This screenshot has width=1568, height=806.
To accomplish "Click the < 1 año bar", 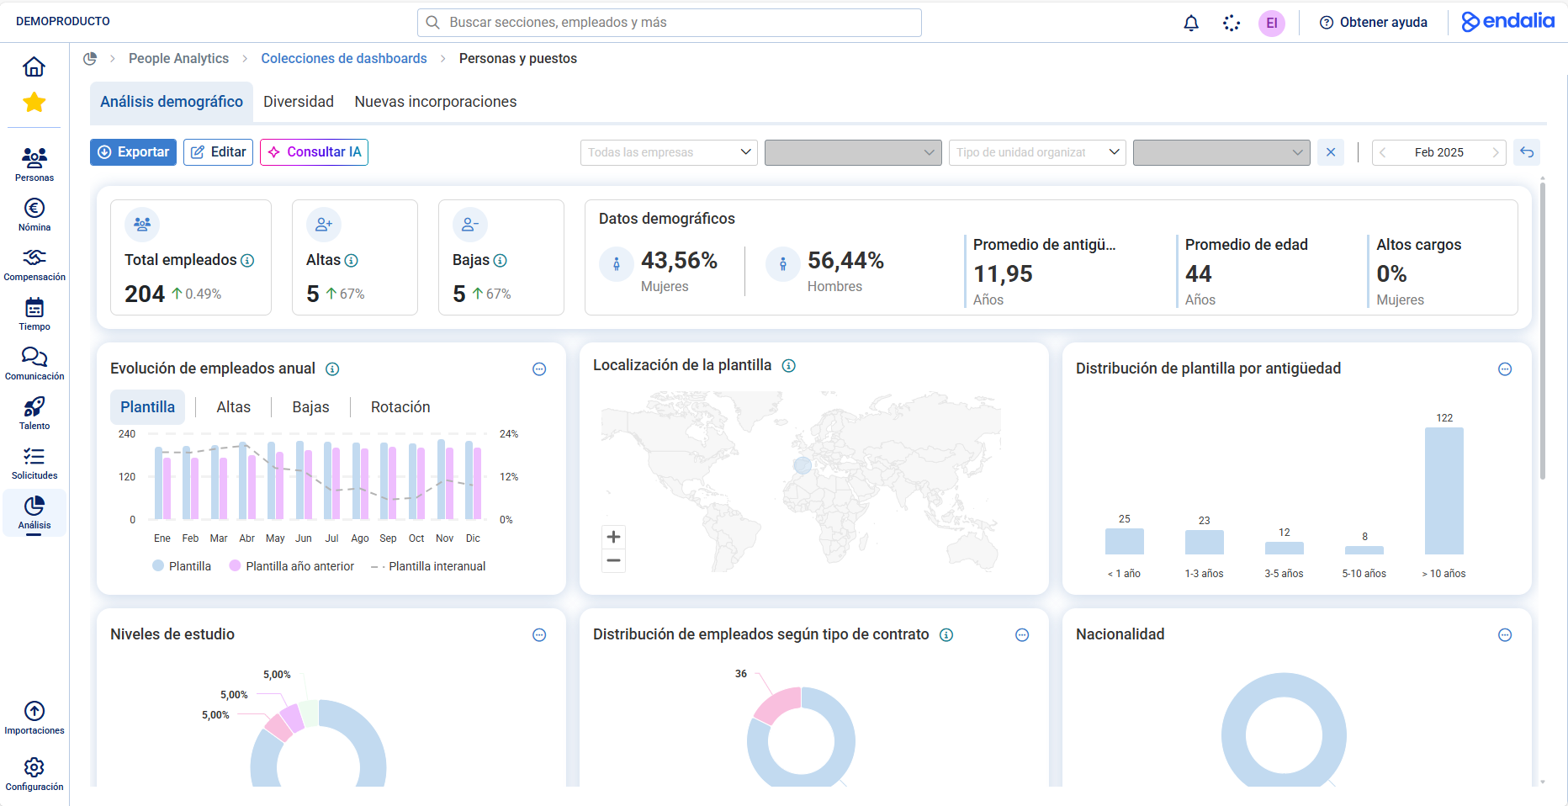I will 1125,541.
